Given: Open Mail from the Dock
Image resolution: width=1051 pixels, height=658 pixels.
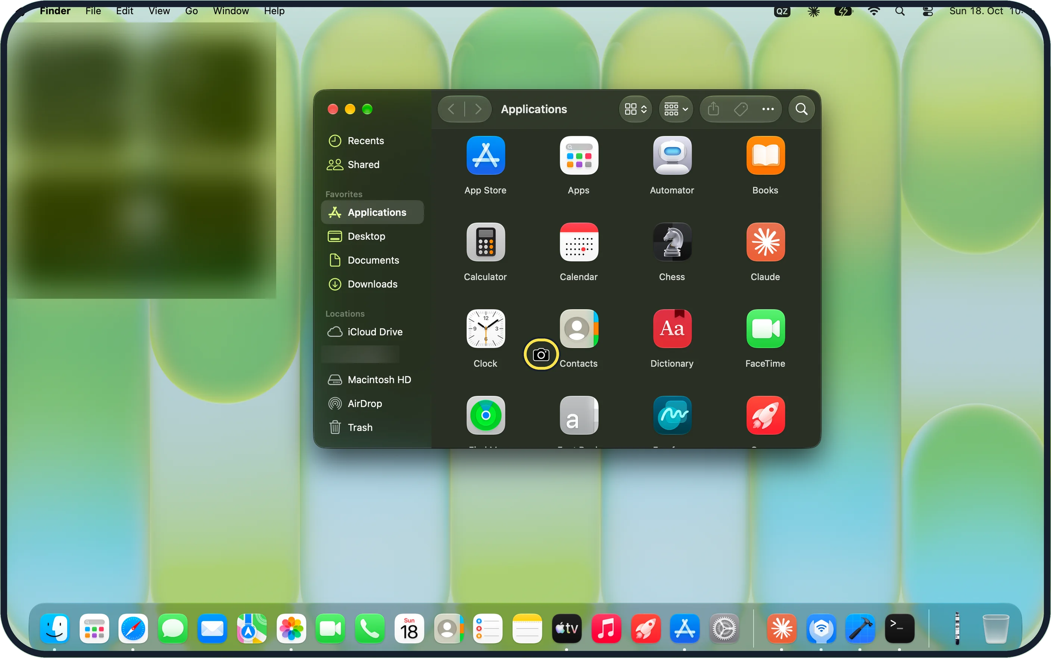Looking at the screenshot, I should click(212, 628).
